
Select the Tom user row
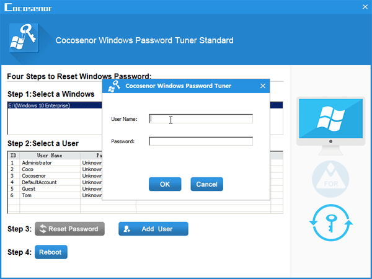(55, 195)
